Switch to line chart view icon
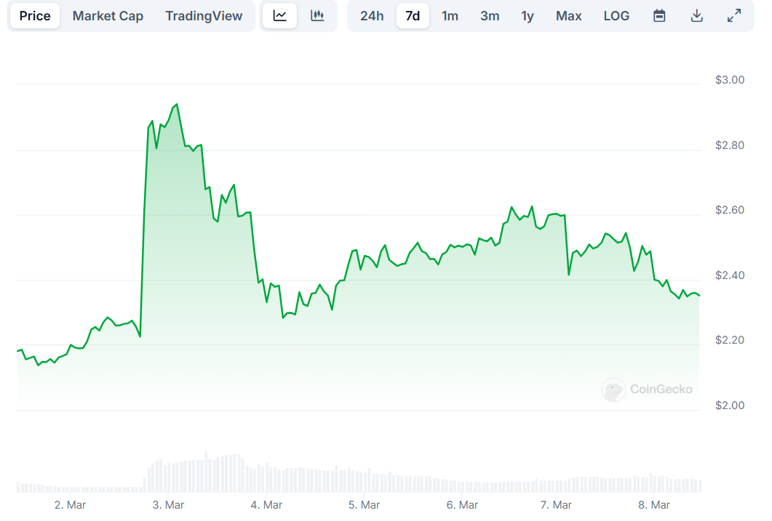 point(279,16)
